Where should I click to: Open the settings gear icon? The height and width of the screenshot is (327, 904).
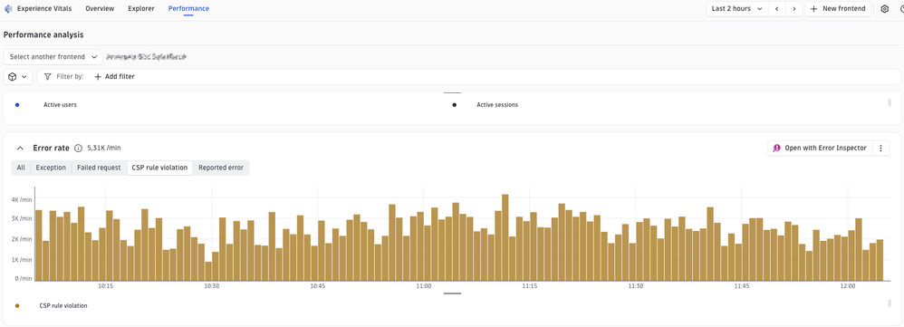point(885,9)
